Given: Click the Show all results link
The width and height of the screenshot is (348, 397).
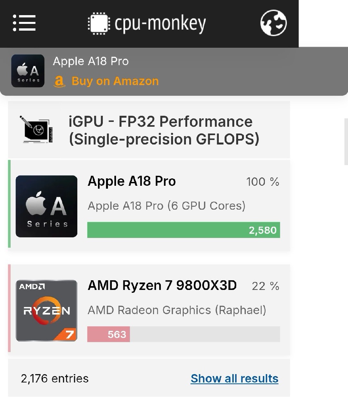Looking at the screenshot, I should pos(234,378).
